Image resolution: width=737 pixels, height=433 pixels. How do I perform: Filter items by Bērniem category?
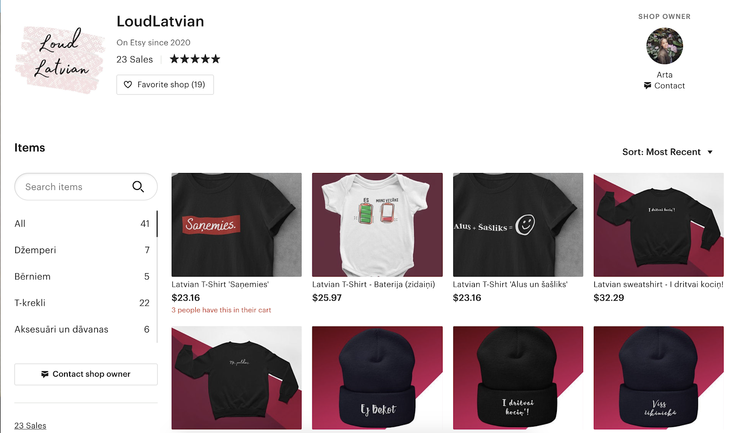tap(82, 277)
